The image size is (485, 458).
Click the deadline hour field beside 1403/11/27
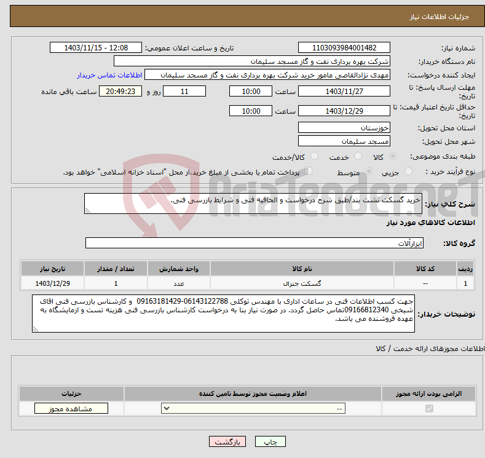point(251,91)
